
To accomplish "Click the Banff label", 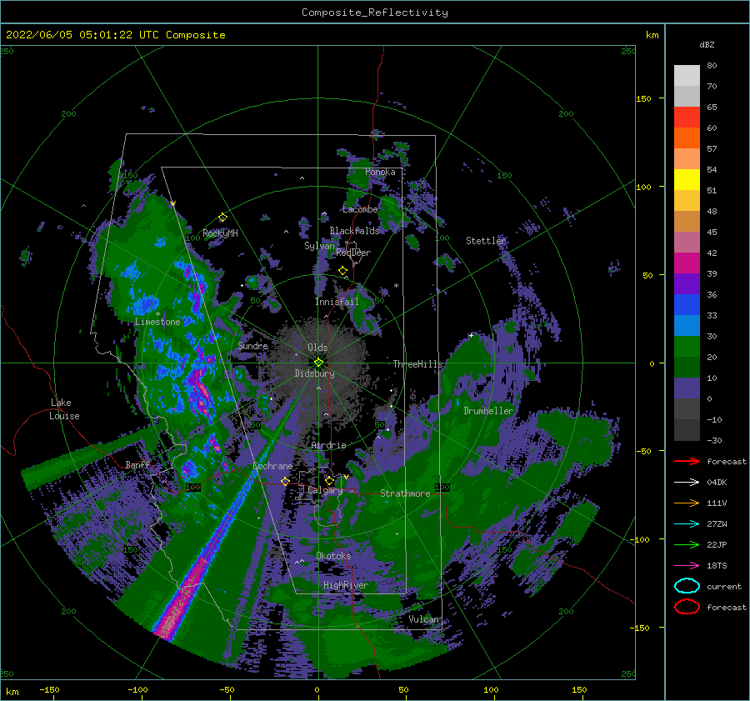I will pos(137,465).
